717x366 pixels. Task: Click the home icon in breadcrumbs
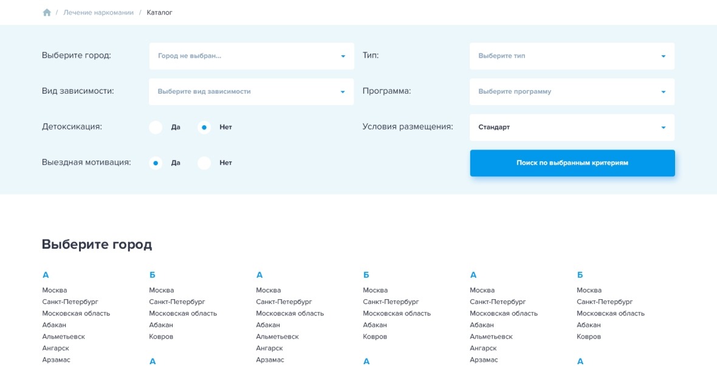coord(47,13)
